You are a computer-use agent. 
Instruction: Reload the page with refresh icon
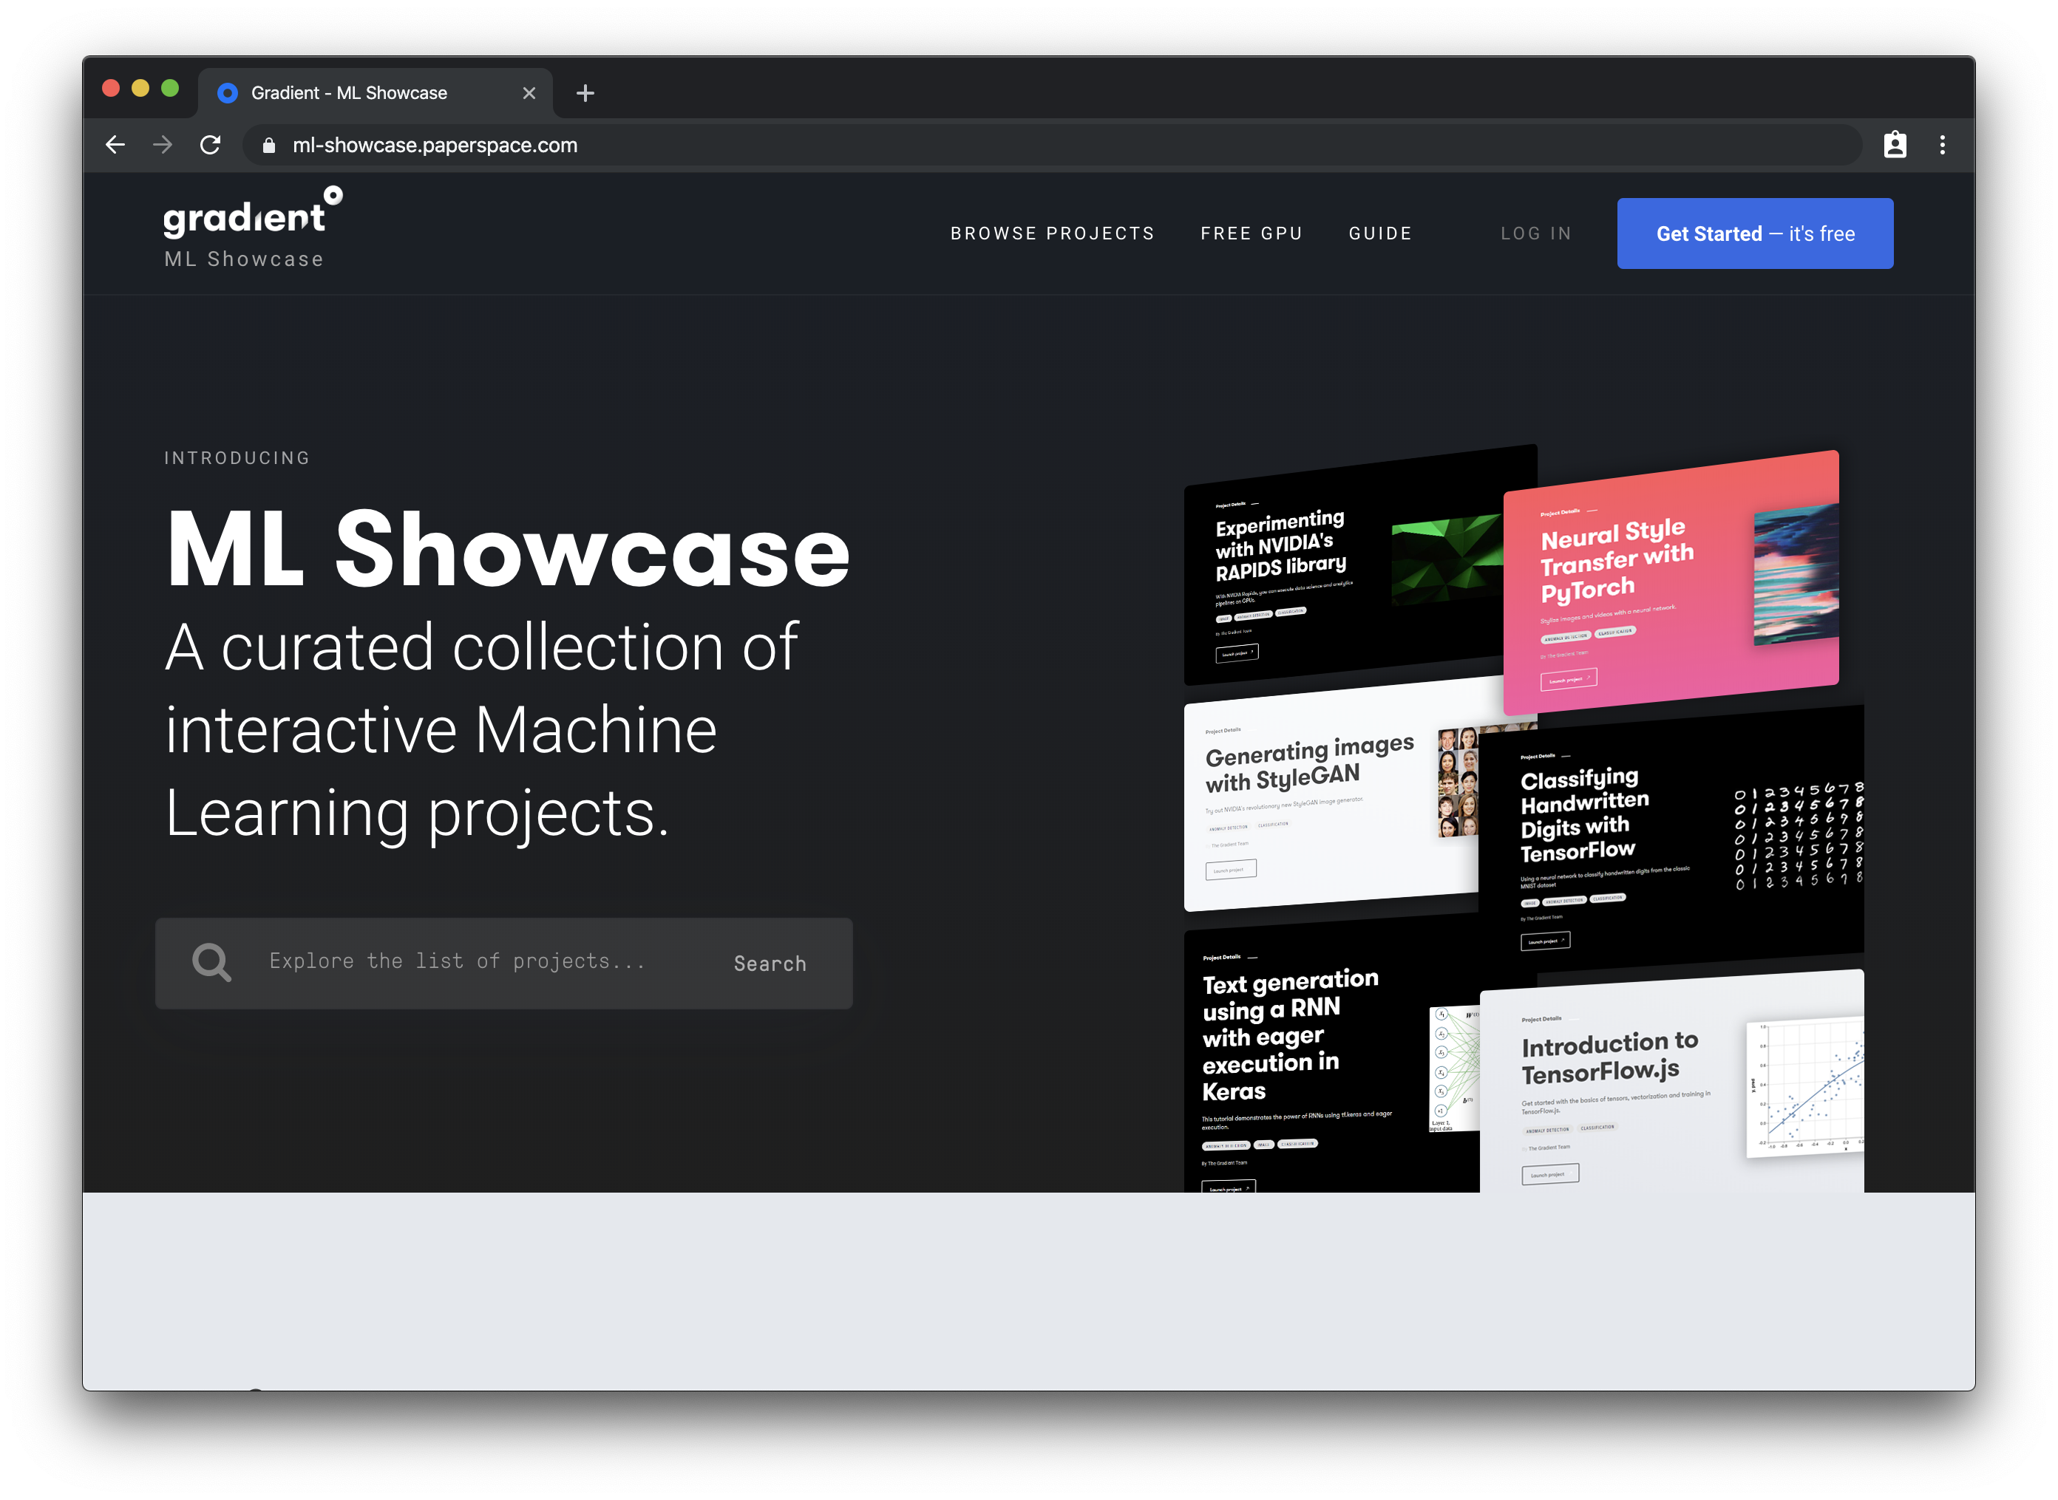[211, 146]
